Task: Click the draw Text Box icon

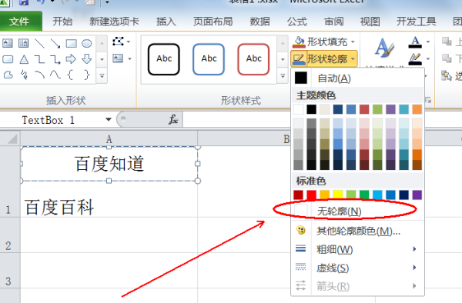Action: tap(118, 58)
